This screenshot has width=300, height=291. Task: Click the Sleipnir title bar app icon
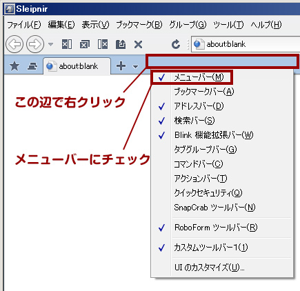[x=10, y=9]
